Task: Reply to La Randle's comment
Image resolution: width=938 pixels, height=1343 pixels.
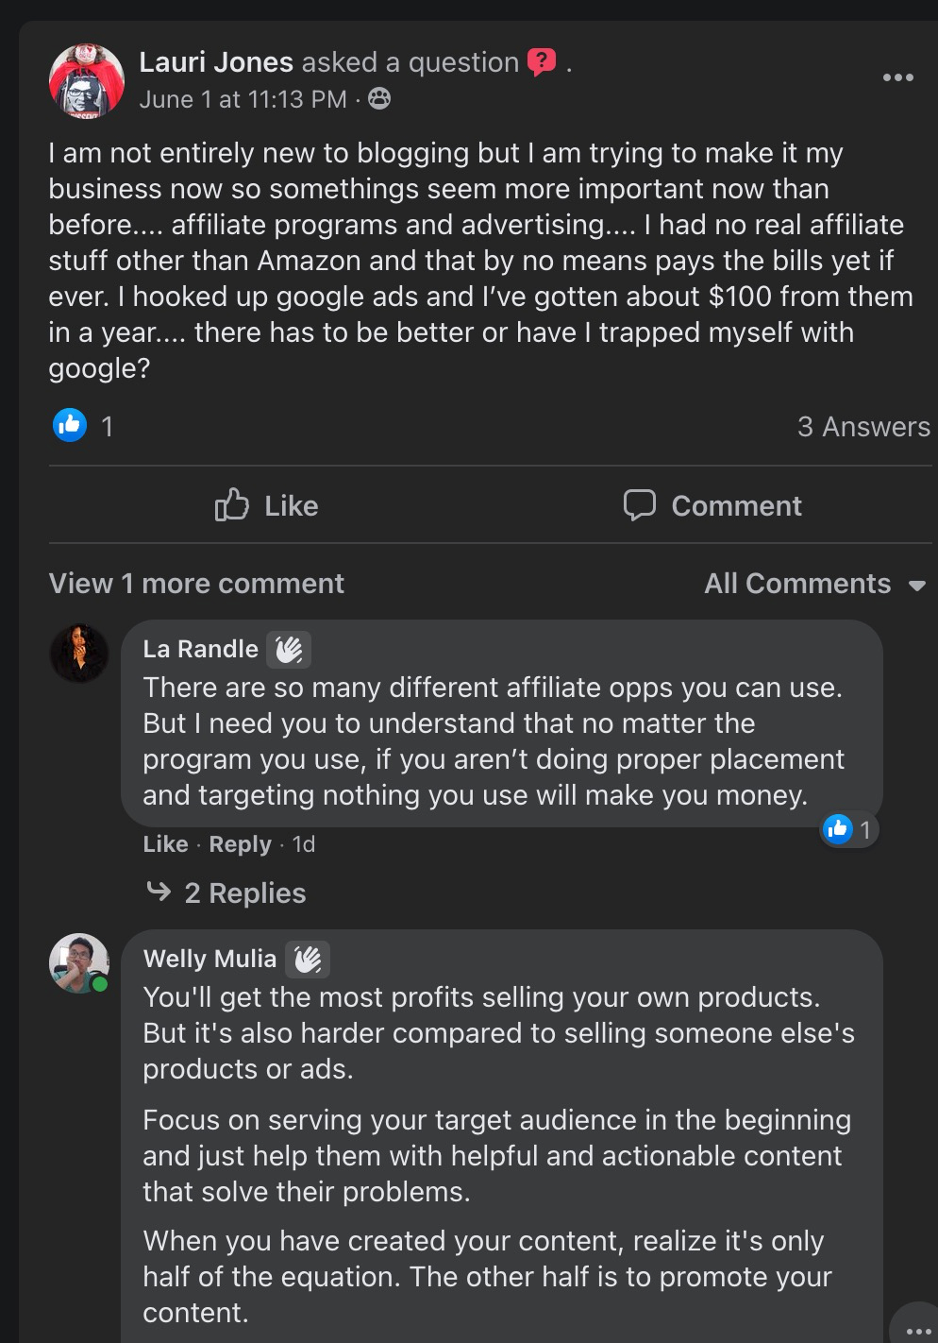Action: click(x=240, y=844)
